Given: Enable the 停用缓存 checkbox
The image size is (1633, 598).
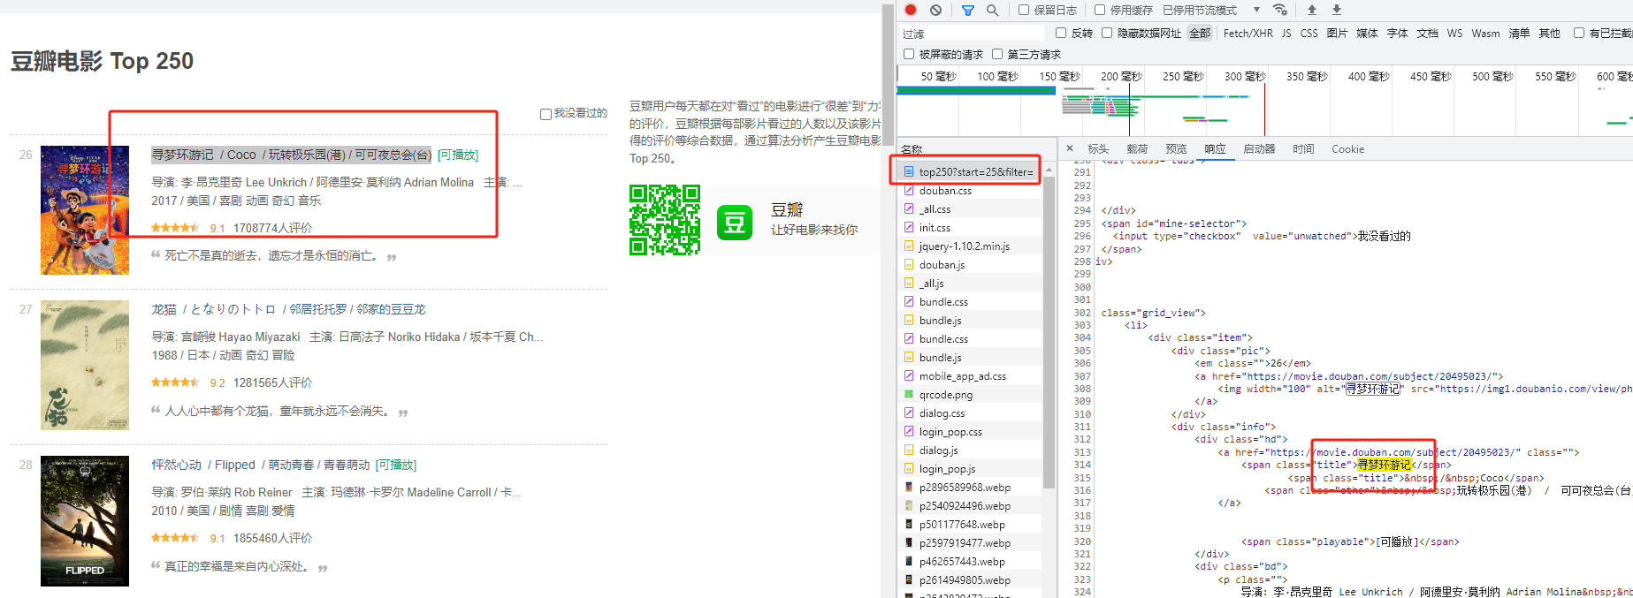Looking at the screenshot, I should 1100,11.
